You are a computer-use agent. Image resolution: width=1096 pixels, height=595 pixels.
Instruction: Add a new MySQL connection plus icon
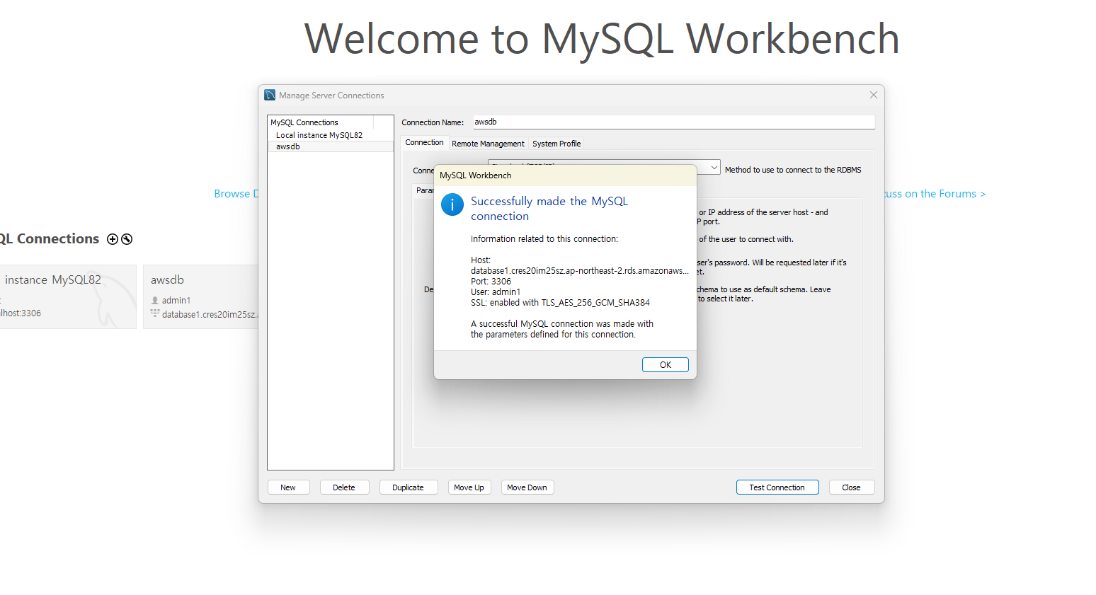point(113,239)
